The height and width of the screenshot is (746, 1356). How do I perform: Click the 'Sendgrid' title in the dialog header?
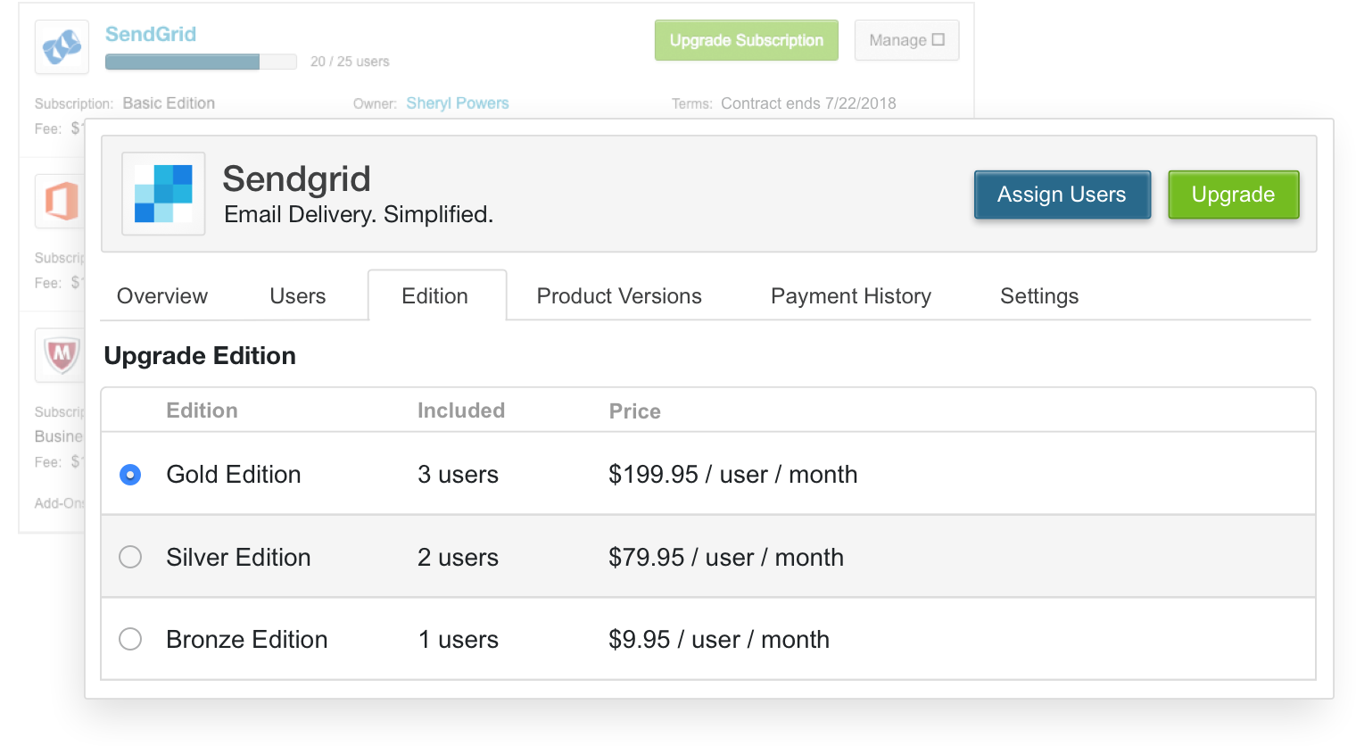click(x=296, y=178)
